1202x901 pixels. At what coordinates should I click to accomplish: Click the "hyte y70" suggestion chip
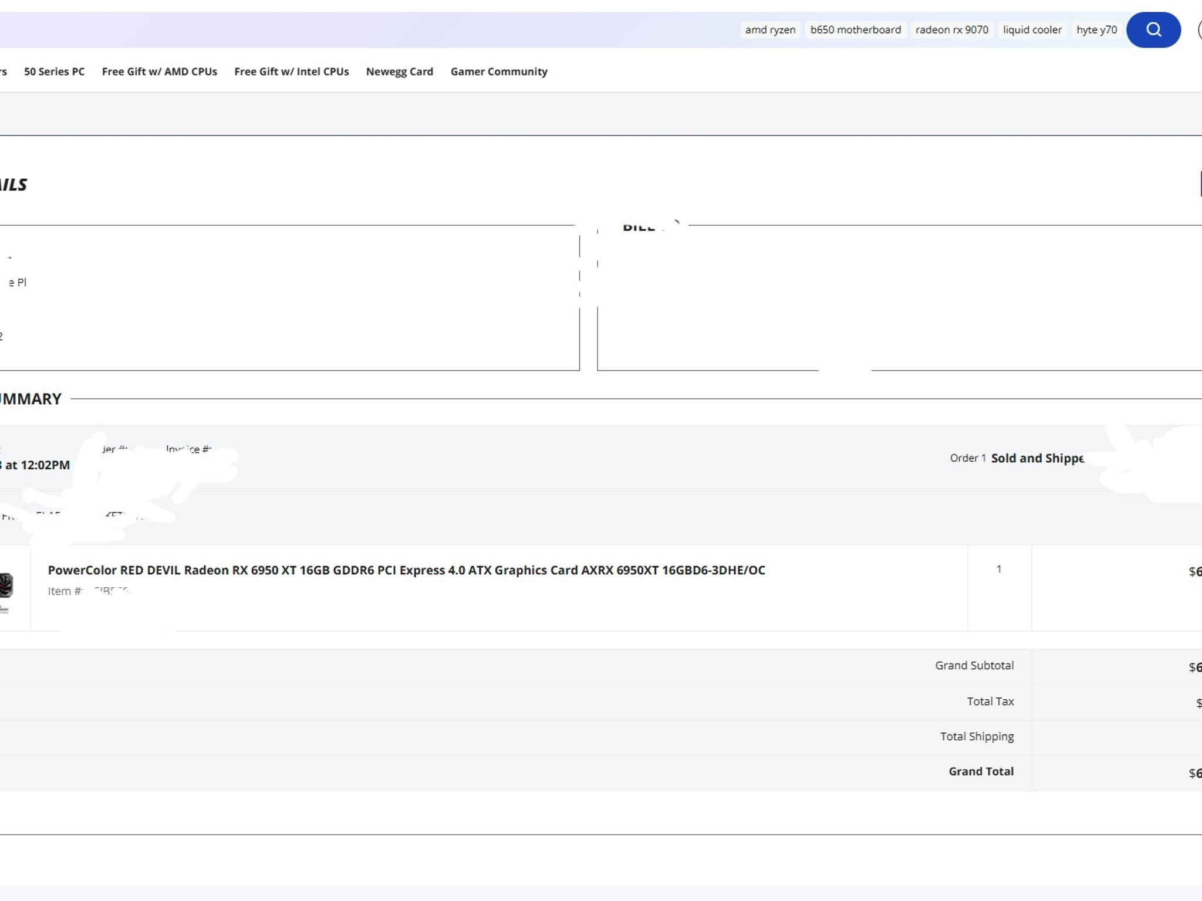tap(1096, 30)
